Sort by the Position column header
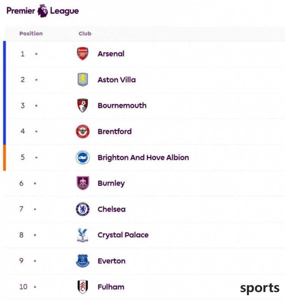Image resolution: width=285 pixels, height=300 pixels. (x=31, y=34)
